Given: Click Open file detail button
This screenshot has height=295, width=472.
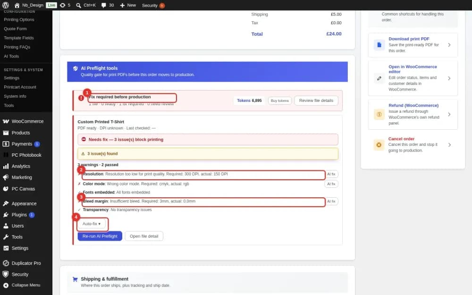Looking at the screenshot, I should pyautogui.click(x=144, y=236).
